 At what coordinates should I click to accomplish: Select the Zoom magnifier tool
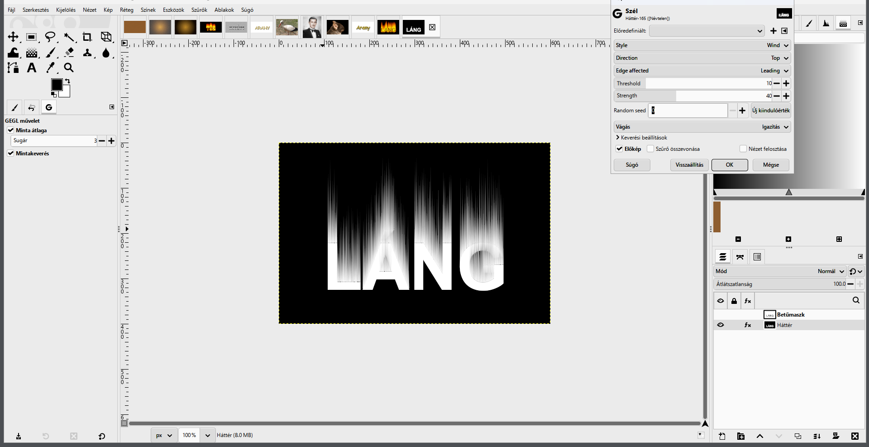tap(69, 68)
